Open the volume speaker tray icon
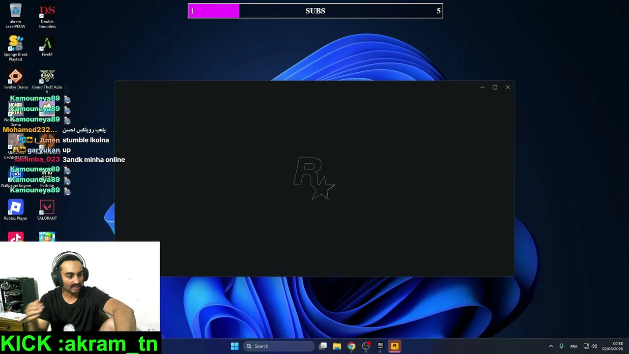This screenshot has width=629, height=354. [x=594, y=346]
